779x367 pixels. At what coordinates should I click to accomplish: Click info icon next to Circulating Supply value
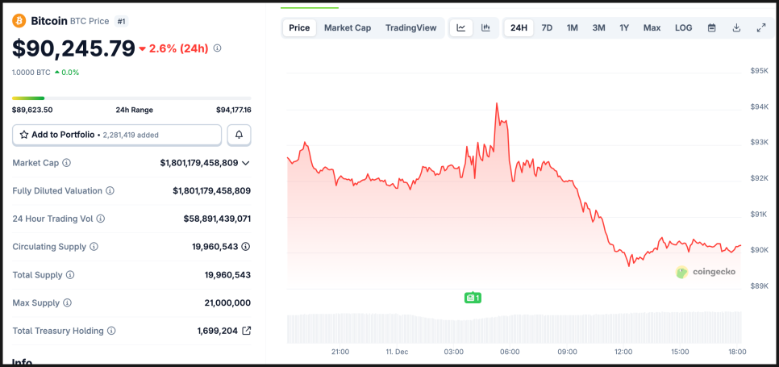(x=245, y=247)
